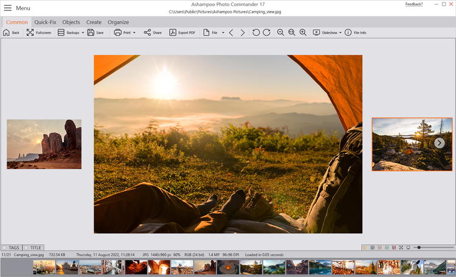The image size is (456, 277).
Task: Click the Fullscreen icon in the toolbar
Action: [30, 32]
